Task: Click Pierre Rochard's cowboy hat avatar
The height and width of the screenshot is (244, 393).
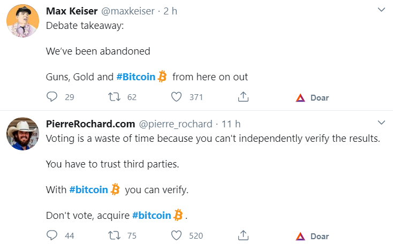Action: click(x=22, y=134)
